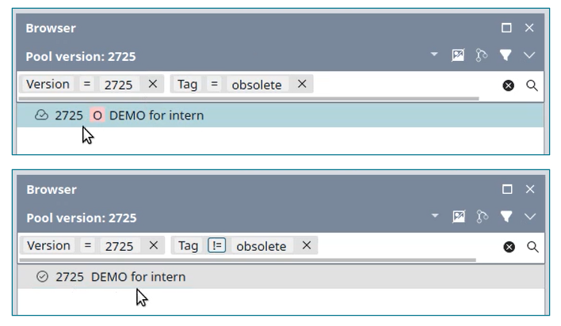Screen dimensions: 561x326
Task: Remove the obsolete Tag filter in lower panel
Action: point(307,245)
